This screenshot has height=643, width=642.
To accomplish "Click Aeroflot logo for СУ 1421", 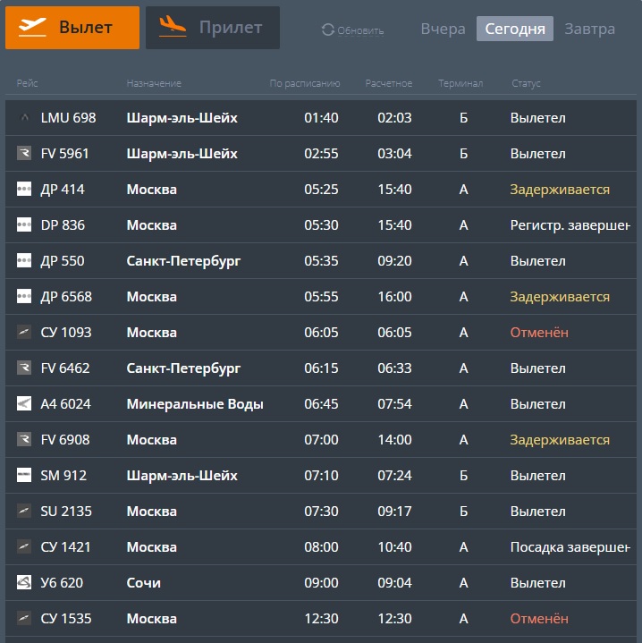I will tap(24, 546).
